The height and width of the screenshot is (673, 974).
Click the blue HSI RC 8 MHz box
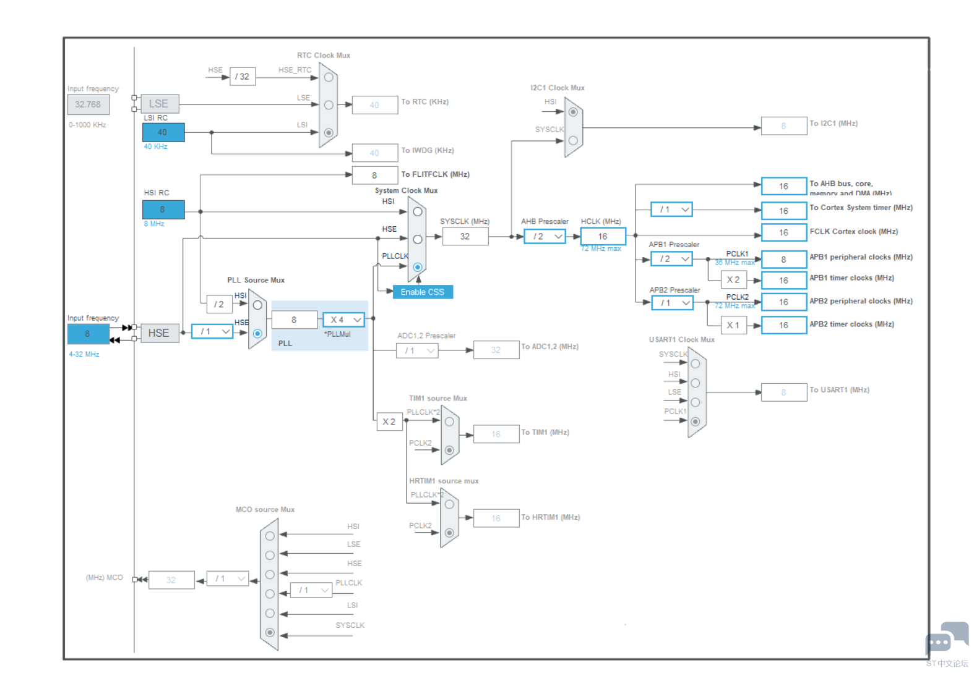[x=163, y=210]
